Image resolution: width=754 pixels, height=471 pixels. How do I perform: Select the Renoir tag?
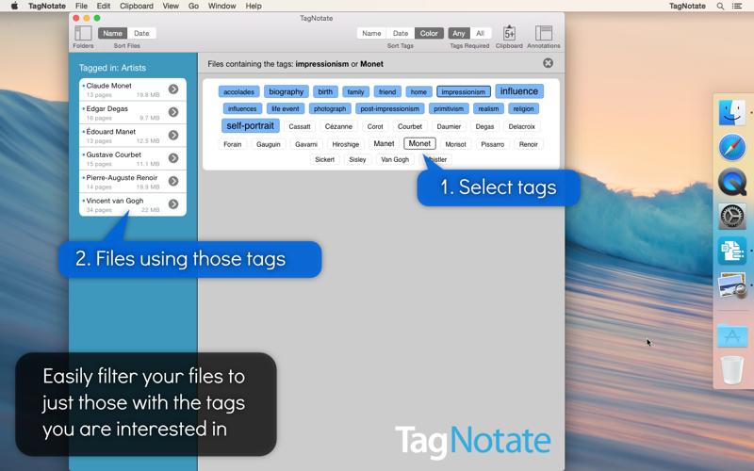tap(529, 144)
